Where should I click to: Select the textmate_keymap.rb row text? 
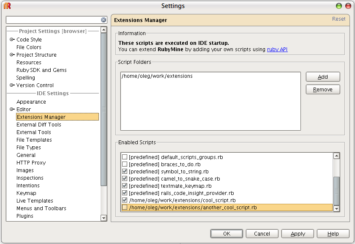pos(170,186)
